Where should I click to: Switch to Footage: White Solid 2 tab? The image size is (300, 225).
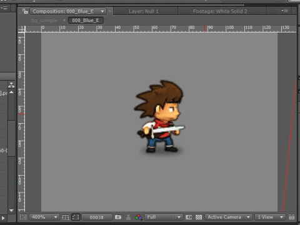click(220, 11)
